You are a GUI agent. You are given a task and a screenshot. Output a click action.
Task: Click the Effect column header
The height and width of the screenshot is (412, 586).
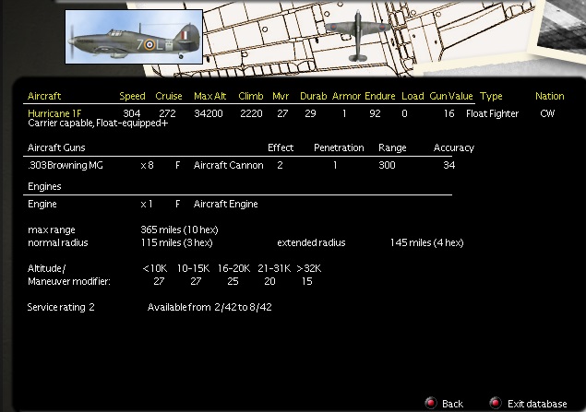coord(281,147)
